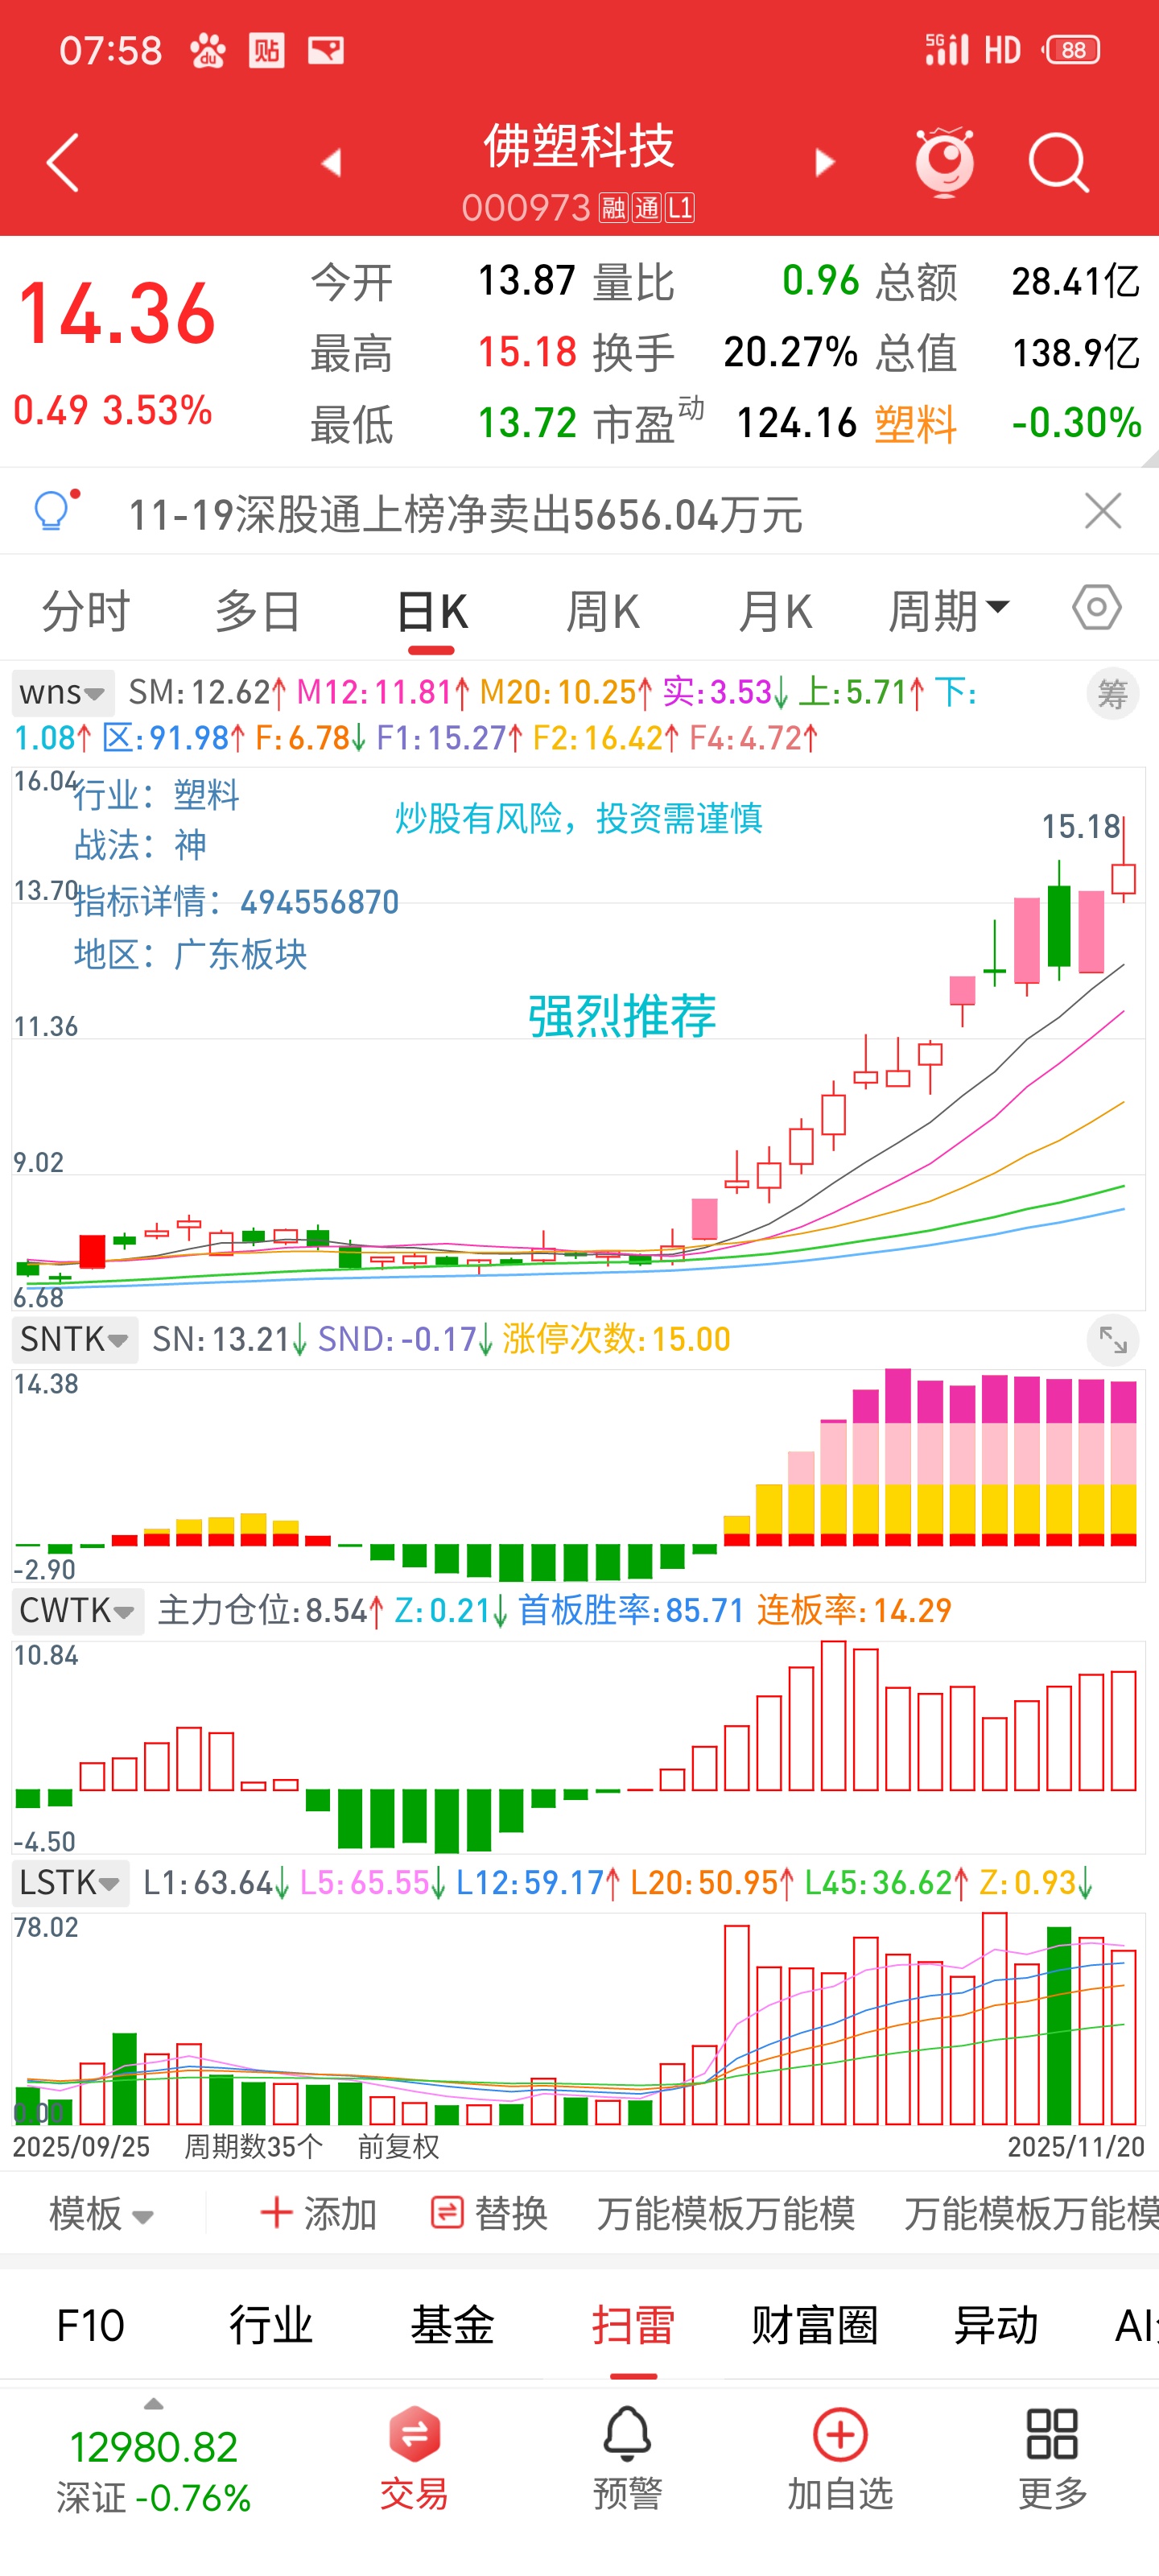
Task: Tap the 通 connect badge
Action: point(647,208)
